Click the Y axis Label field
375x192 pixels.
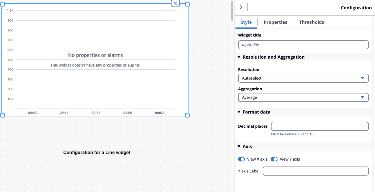pos(315,171)
